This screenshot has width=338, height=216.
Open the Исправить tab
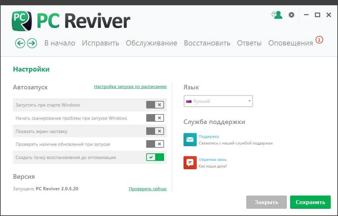click(100, 43)
